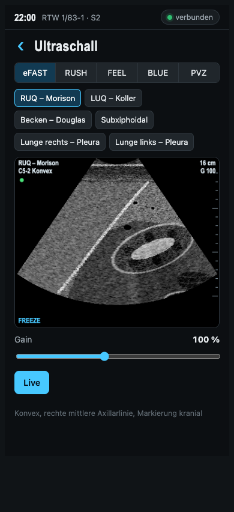The width and height of the screenshot is (234, 512).
Task: Choose the LUQ – Koller view
Action: (113, 98)
